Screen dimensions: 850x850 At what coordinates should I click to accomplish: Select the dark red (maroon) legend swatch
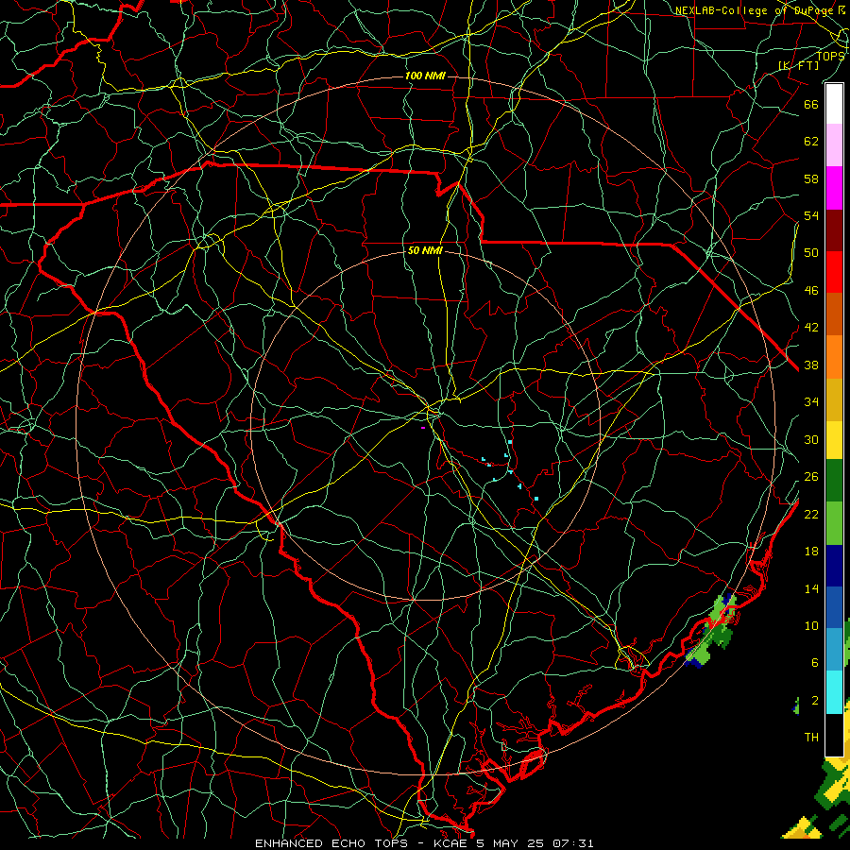(x=834, y=230)
